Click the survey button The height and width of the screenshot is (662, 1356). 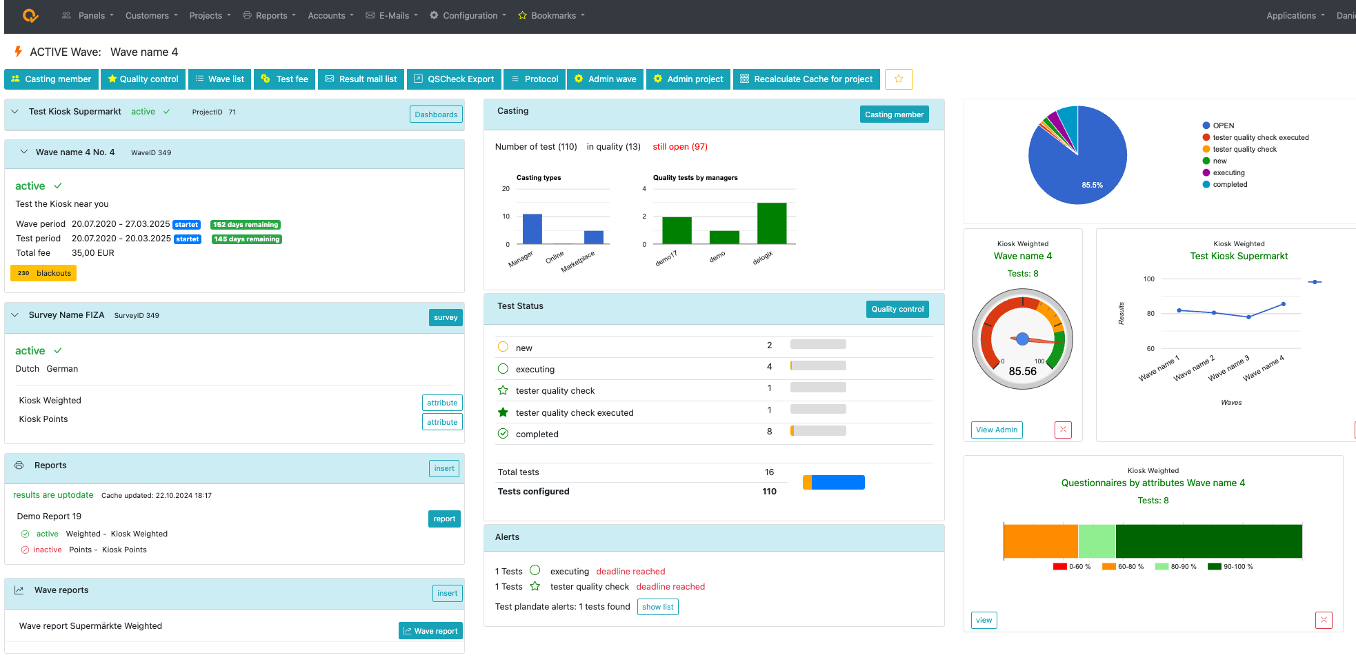pos(446,317)
